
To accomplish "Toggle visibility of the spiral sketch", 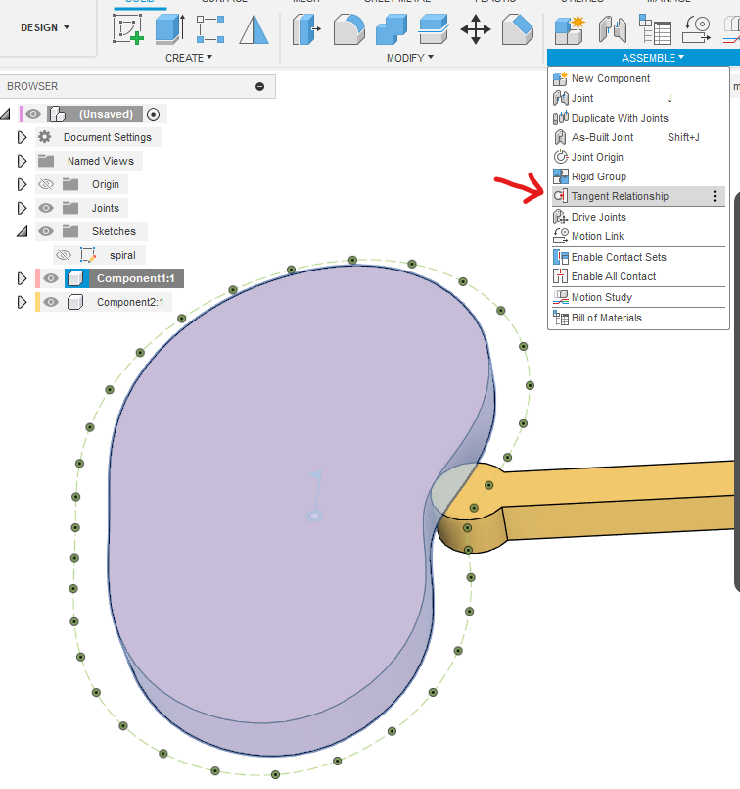I will click(64, 255).
